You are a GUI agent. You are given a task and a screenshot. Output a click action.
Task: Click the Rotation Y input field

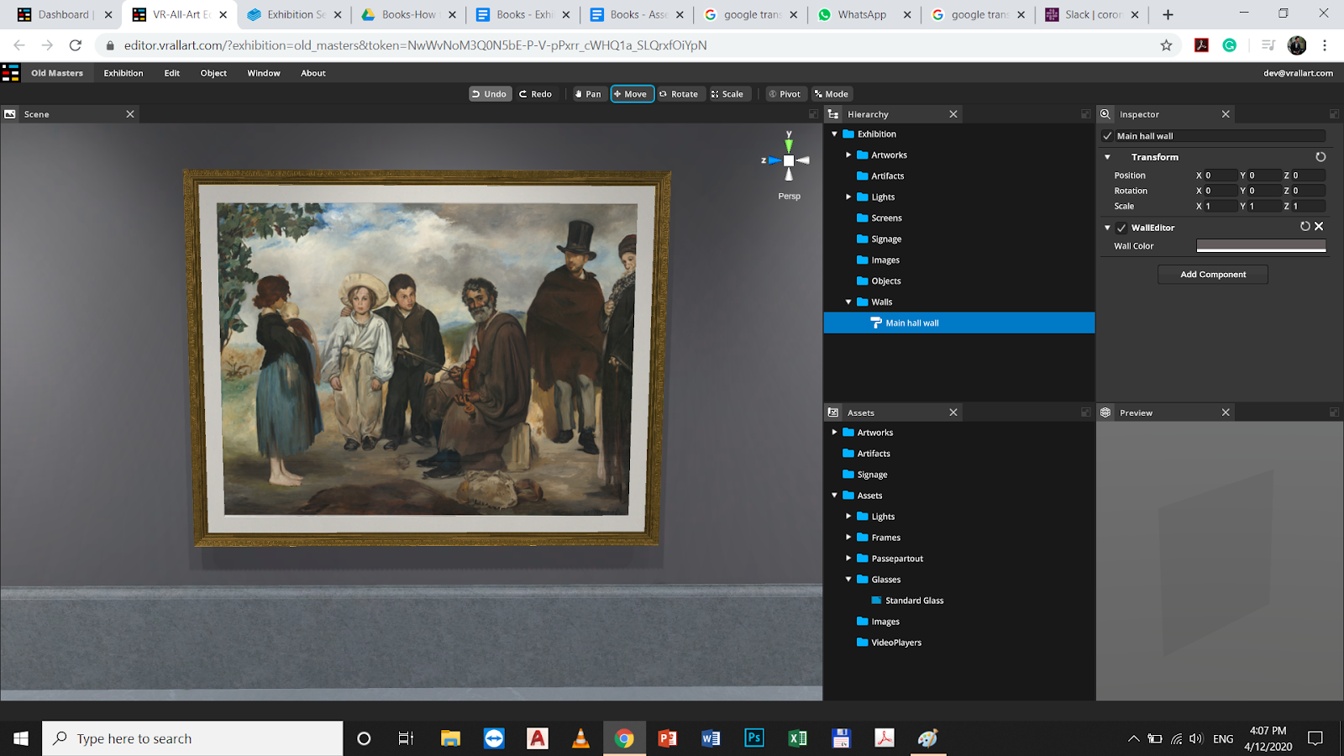(x=1264, y=191)
